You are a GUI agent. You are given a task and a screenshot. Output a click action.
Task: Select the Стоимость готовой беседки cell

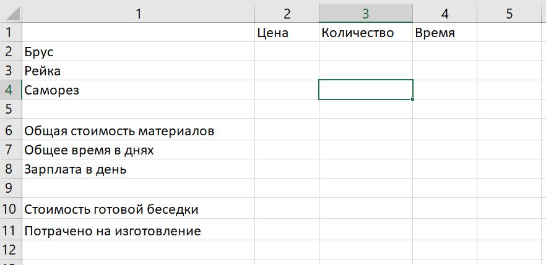point(138,209)
